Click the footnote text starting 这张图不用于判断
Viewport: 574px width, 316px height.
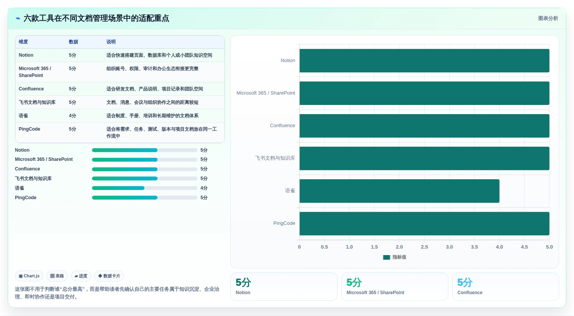(117, 293)
